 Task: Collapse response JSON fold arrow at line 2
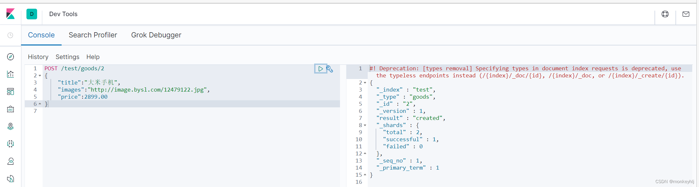pyautogui.click(x=365, y=83)
